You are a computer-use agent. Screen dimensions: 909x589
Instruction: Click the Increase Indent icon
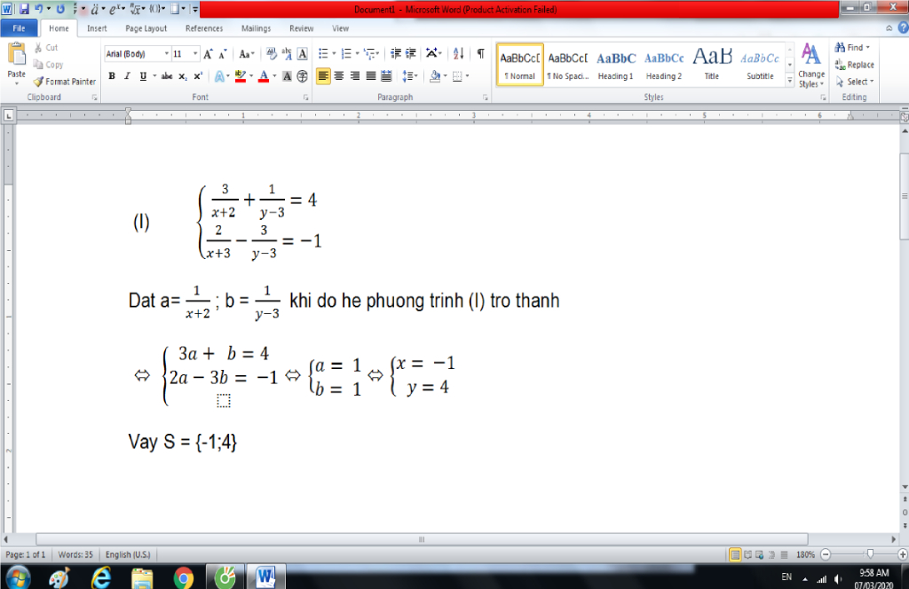pyautogui.click(x=411, y=54)
